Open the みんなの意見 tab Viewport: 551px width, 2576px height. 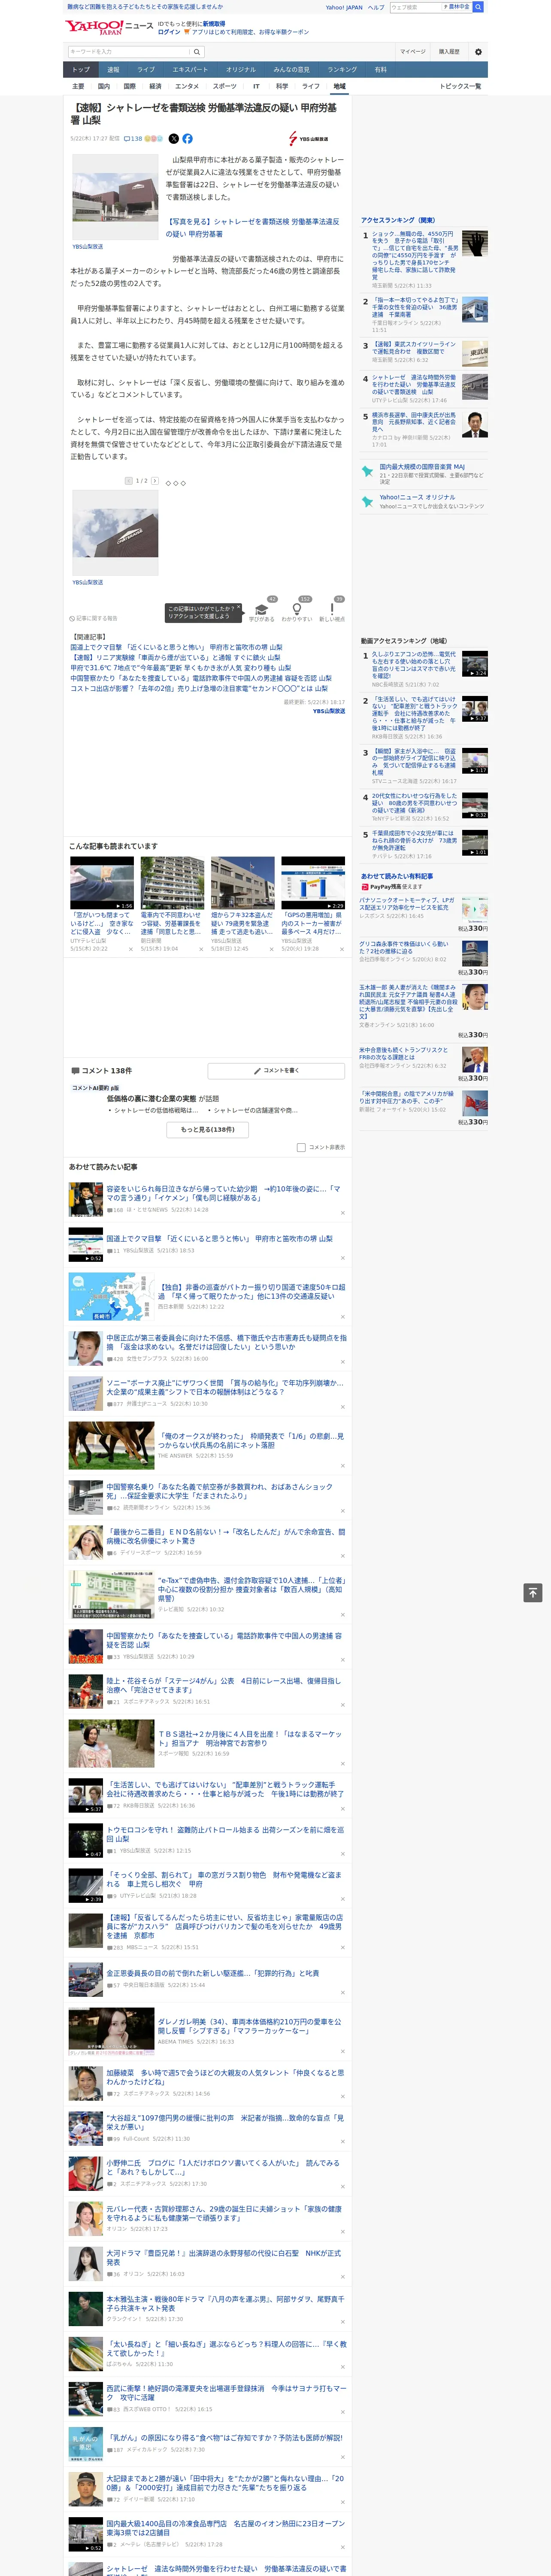(x=291, y=70)
